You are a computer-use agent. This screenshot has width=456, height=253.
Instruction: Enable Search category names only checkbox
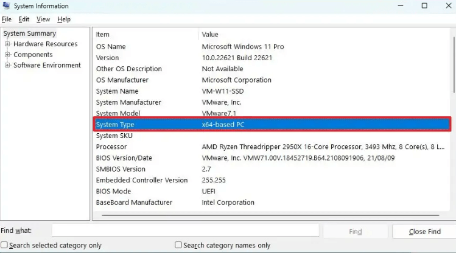point(178,245)
